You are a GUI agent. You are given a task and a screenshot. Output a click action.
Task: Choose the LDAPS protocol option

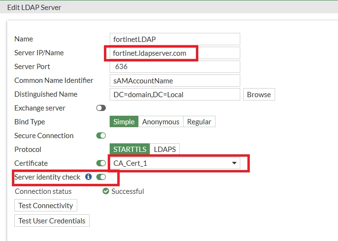[164, 149]
